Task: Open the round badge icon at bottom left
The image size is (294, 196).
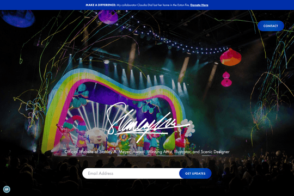Action: click(7, 189)
